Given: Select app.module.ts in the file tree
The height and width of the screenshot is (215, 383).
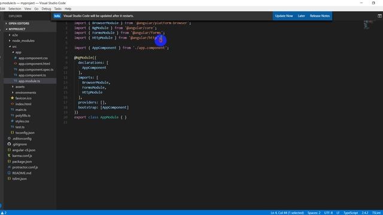Looking at the screenshot, I should coord(29,81).
